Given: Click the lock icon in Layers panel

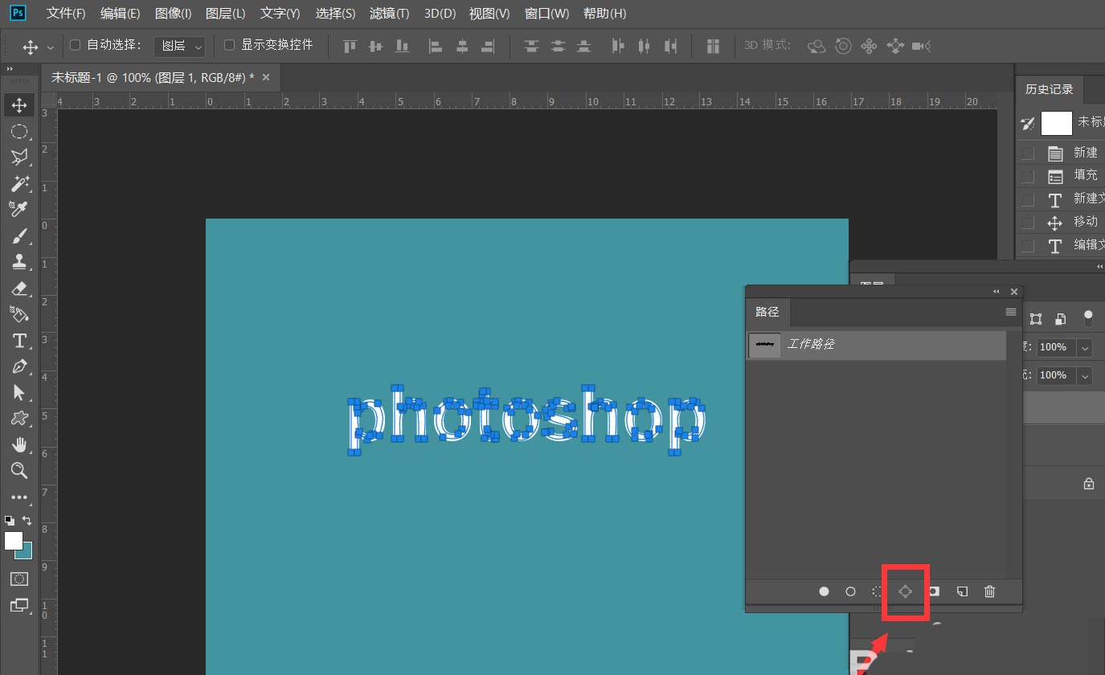Looking at the screenshot, I should pyautogui.click(x=1088, y=484).
